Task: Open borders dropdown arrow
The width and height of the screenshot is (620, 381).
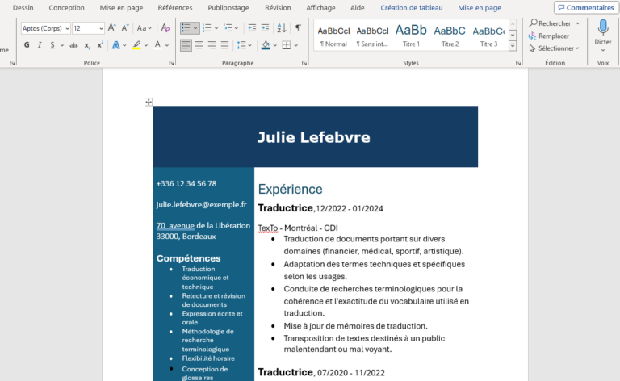Action: coord(295,45)
